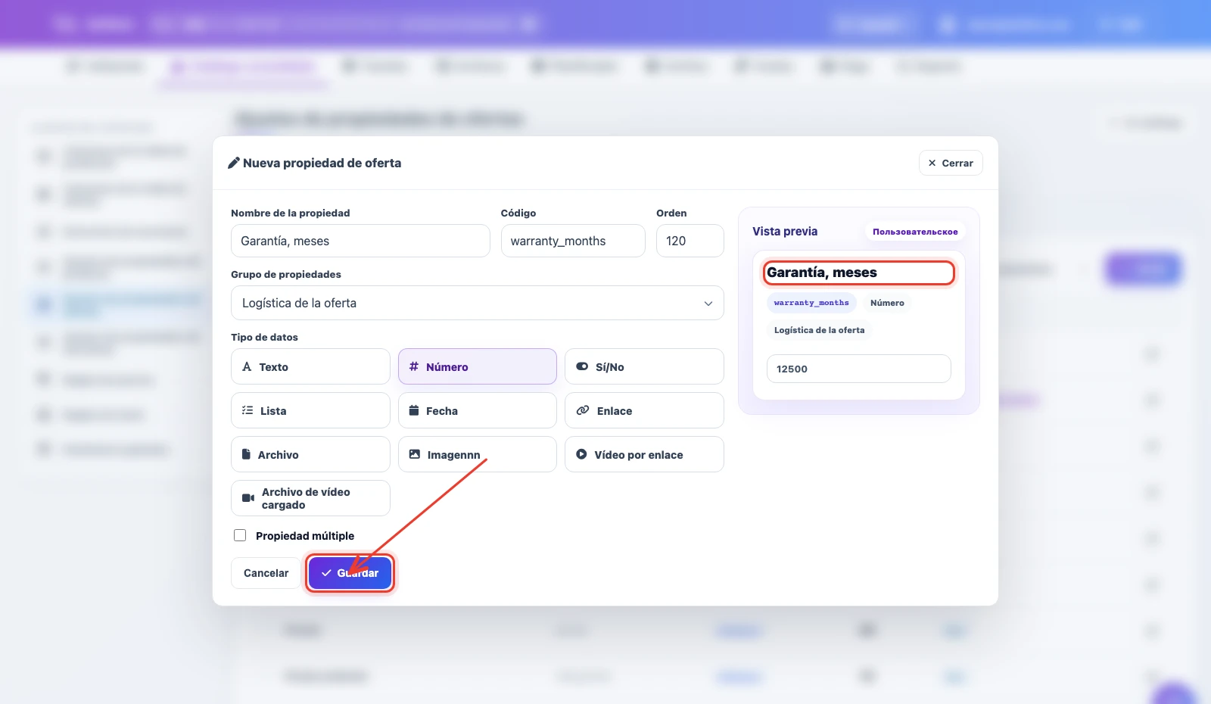
Task: Click the Cancelar button
Action: 266,573
